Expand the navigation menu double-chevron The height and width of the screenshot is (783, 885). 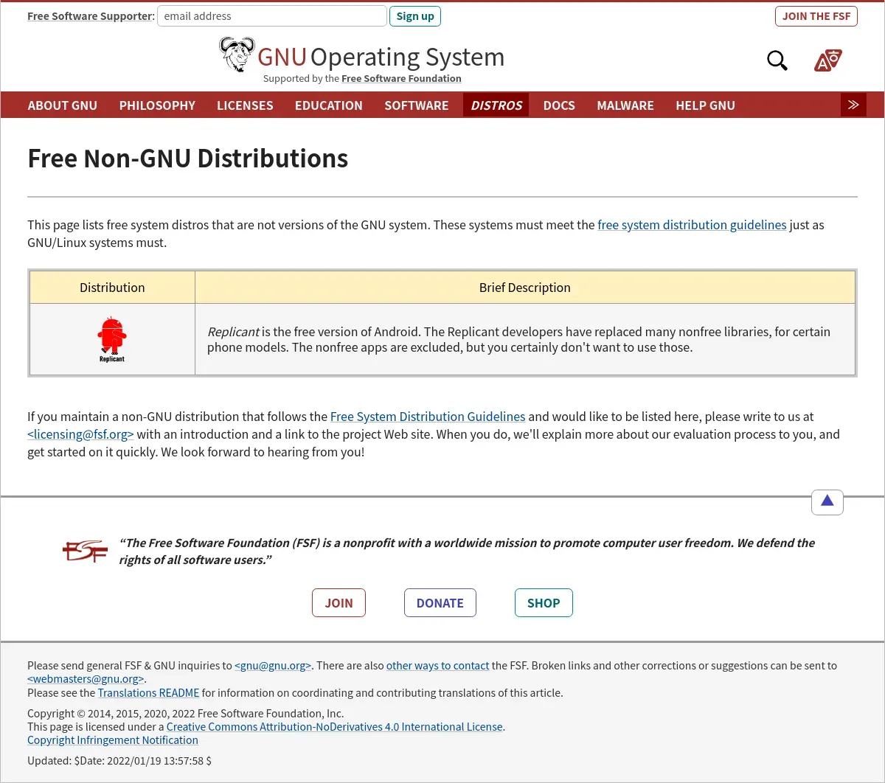pyautogui.click(x=853, y=105)
